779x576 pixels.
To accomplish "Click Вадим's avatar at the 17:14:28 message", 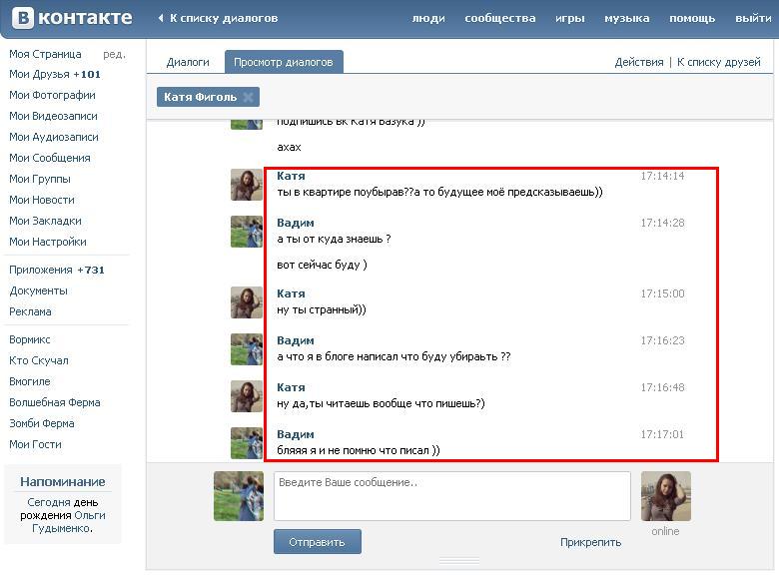I will click(x=247, y=232).
